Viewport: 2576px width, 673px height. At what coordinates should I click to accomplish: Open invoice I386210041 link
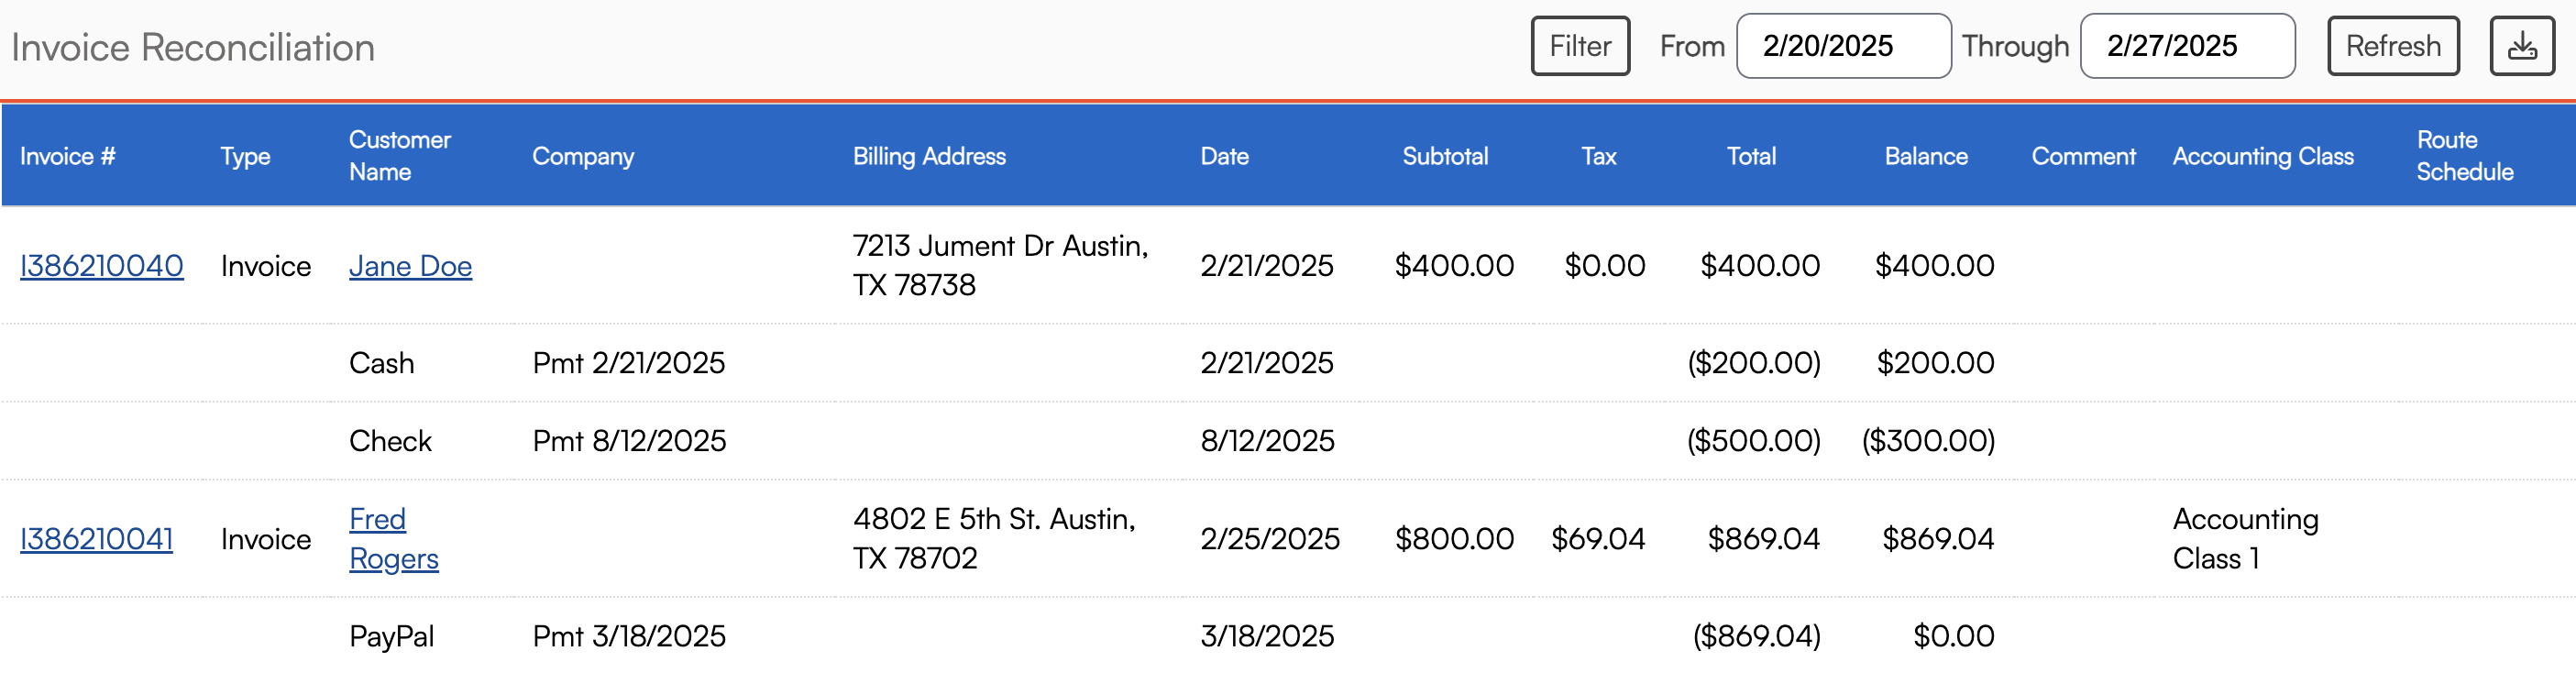(96, 539)
